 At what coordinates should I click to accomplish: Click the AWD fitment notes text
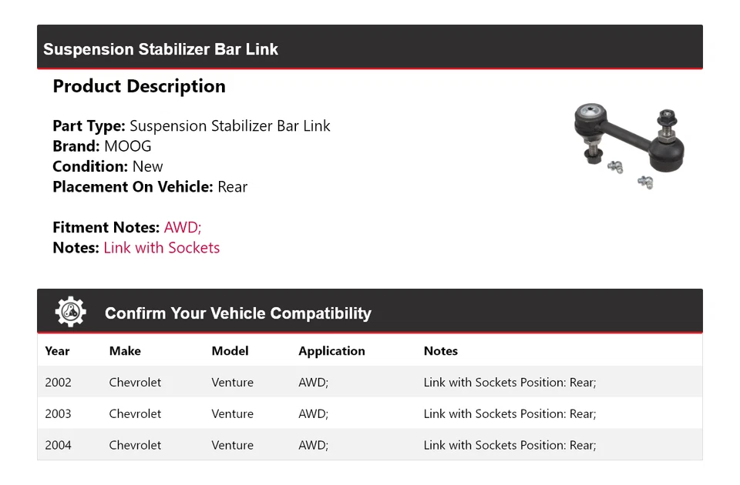coord(183,227)
